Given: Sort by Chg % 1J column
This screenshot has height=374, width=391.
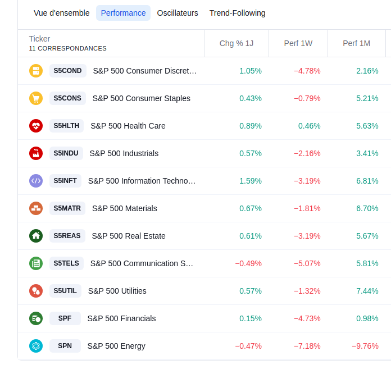Looking at the screenshot, I should click(236, 43).
